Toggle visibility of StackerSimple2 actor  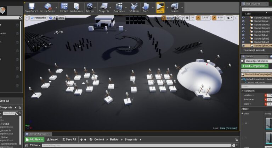coord(243,24)
